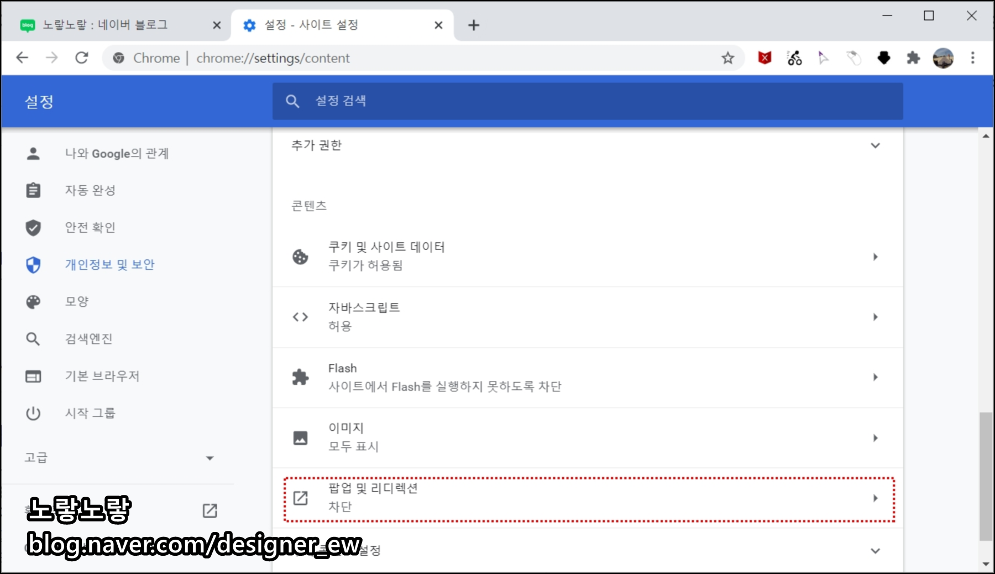
Task: Click the bicycle rider extension icon
Action: 794,58
